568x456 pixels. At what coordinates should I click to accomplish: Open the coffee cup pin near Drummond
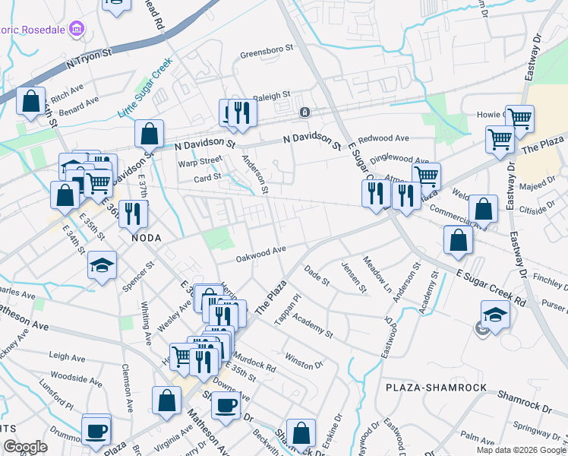tap(96, 435)
